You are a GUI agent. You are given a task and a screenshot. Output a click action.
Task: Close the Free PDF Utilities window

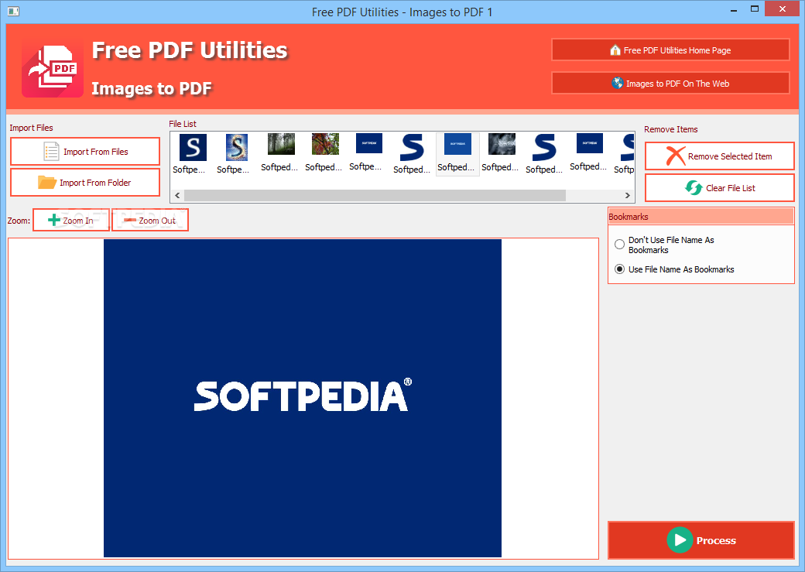pyautogui.click(x=783, y=9)
